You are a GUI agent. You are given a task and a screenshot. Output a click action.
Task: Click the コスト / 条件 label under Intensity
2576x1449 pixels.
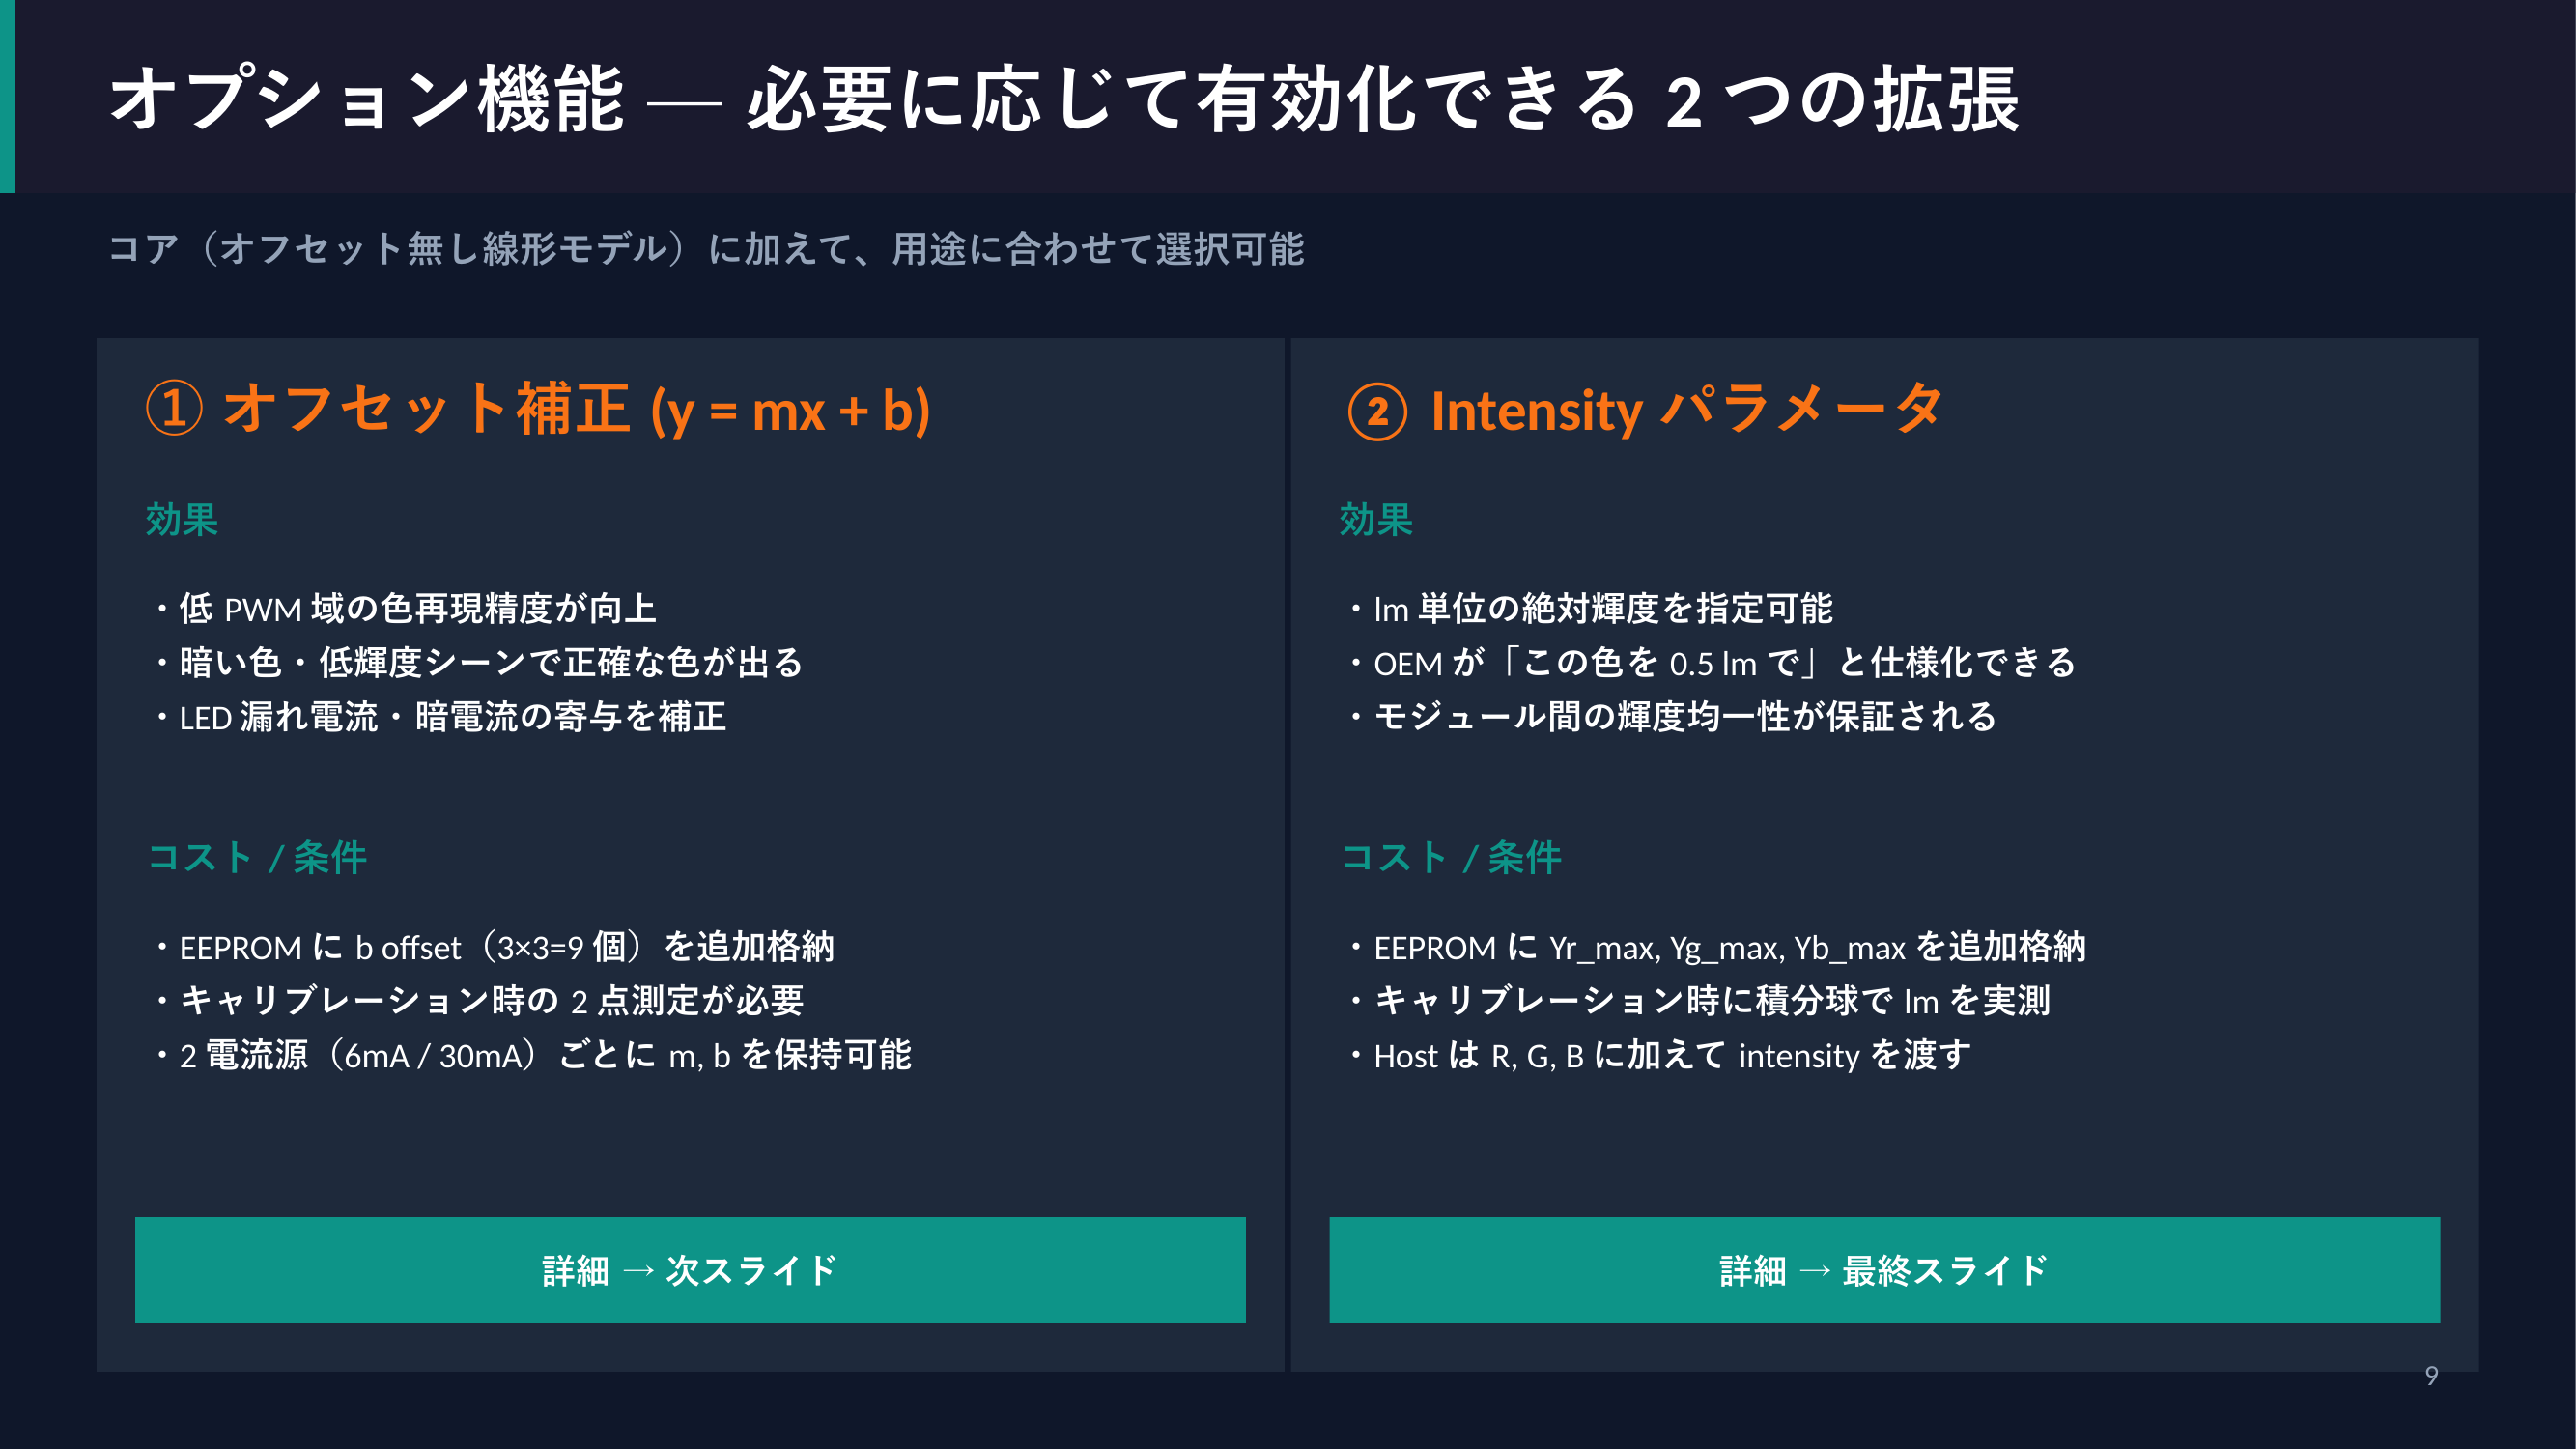pos(1452,857)
